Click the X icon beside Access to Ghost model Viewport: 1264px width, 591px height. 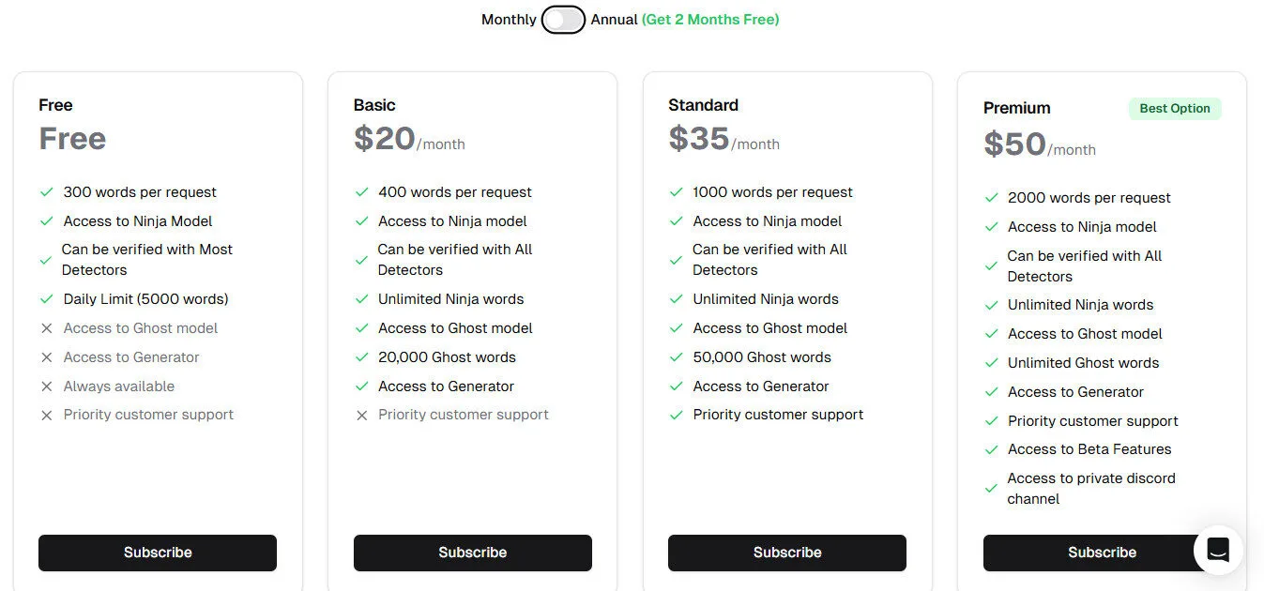47,328
